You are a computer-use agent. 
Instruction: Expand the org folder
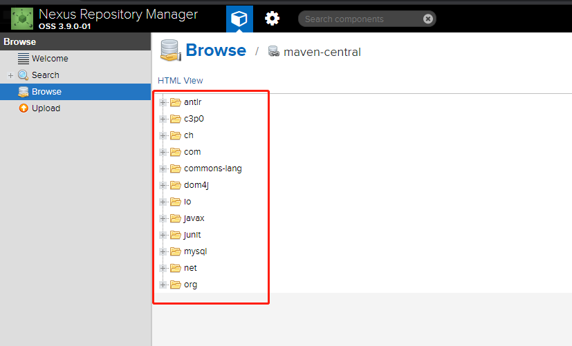click(x=163, y=285)
